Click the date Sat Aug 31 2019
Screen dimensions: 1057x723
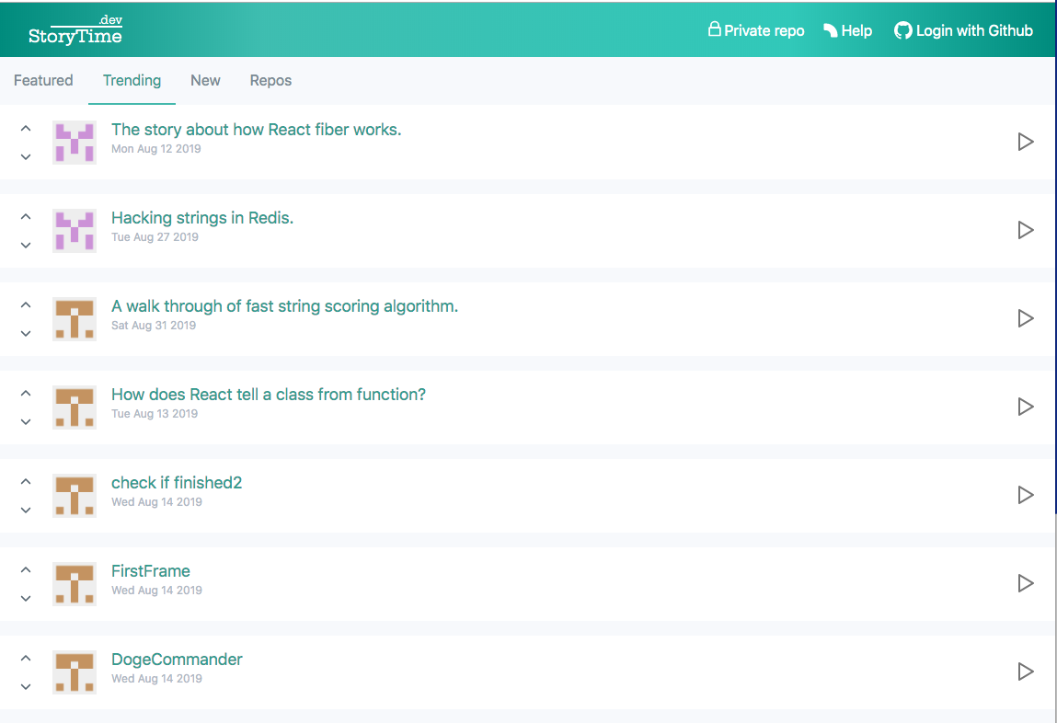[153, 326]
